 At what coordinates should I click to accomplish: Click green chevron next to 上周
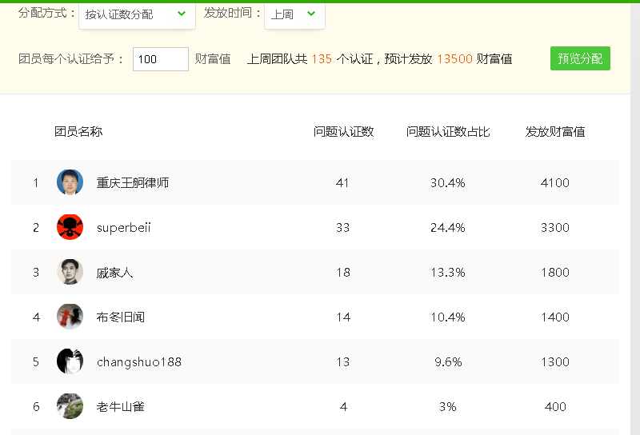[x=311, y=14]
